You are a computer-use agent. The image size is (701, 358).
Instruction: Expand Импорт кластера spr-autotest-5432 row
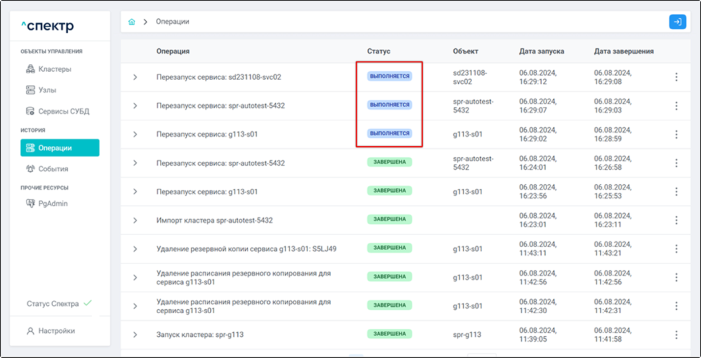tap(135, 220)
